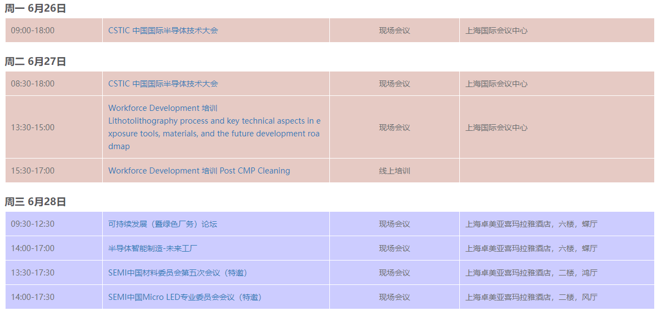
Task: Open the 半导体智能制造-未来工厂 link
Action: click(x=153, y=248)
